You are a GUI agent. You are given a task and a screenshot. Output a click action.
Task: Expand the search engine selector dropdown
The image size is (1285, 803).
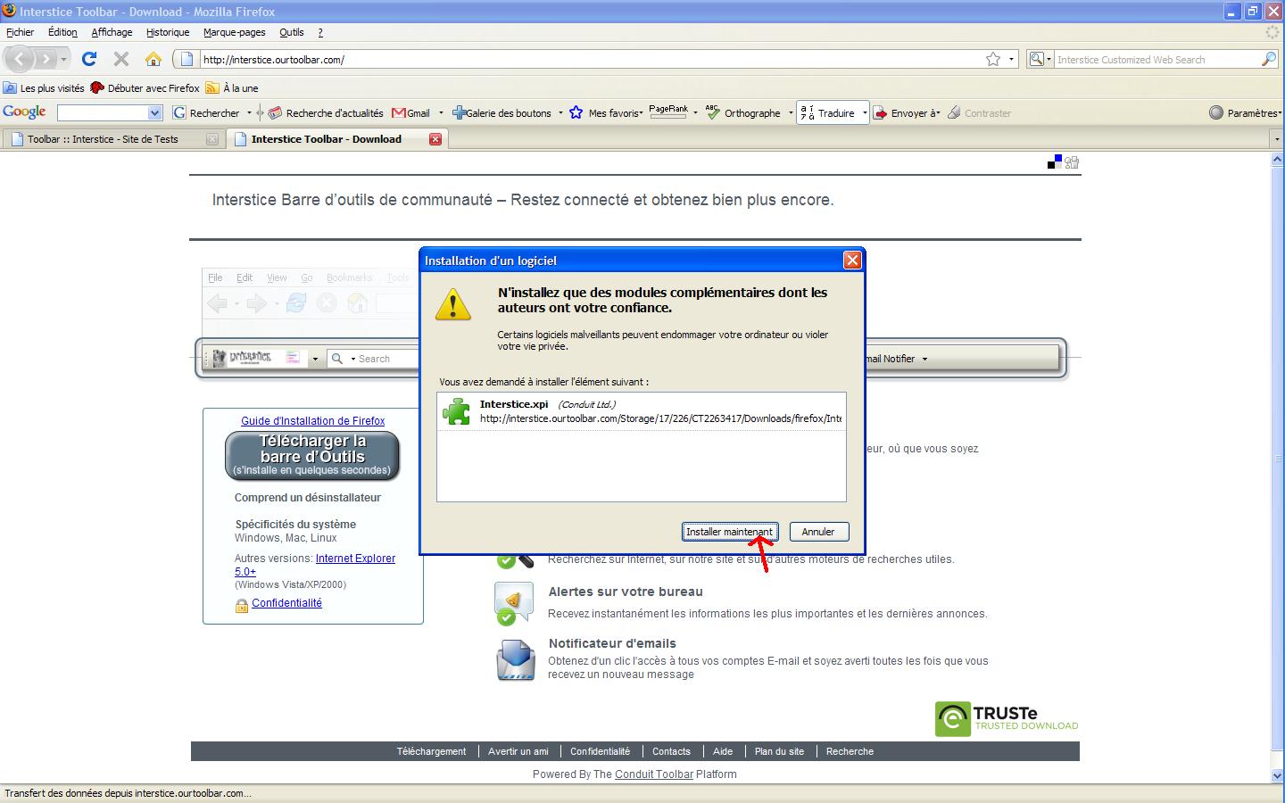point(1040,59)
